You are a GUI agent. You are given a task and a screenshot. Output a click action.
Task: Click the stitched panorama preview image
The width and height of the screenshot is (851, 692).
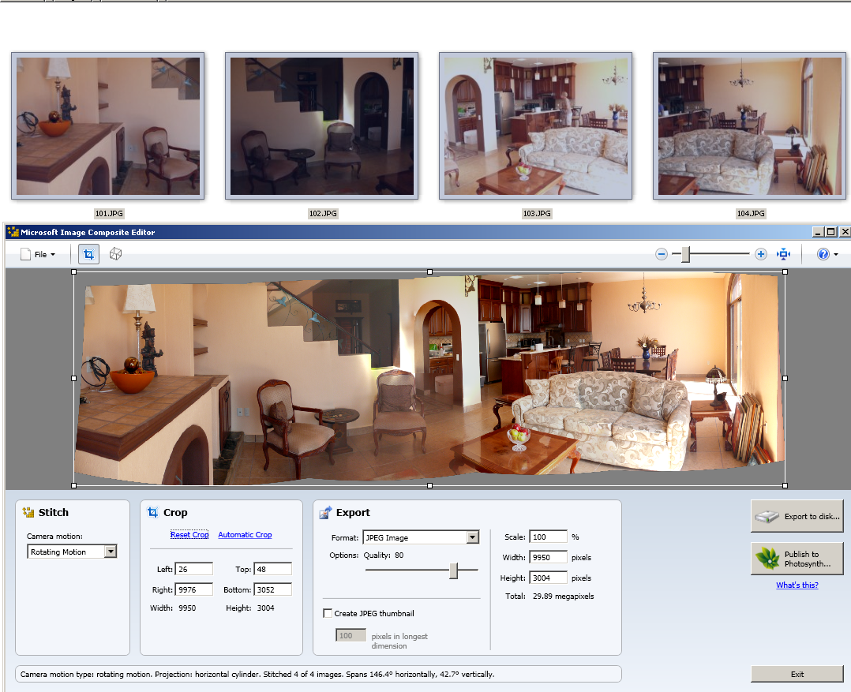[429, 379]
